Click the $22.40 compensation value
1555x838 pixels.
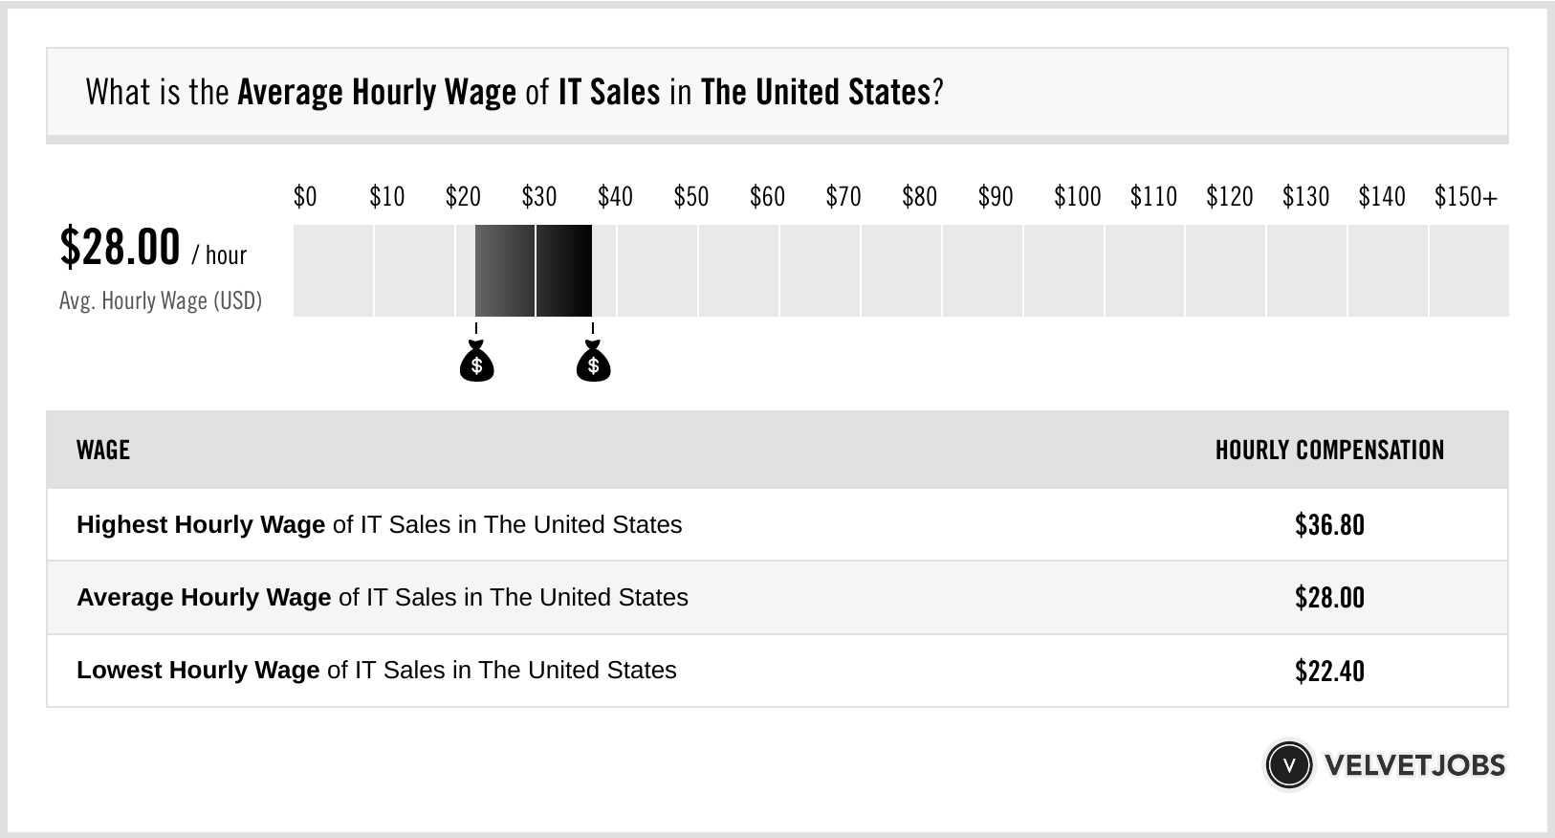(x=1329, y=671)
